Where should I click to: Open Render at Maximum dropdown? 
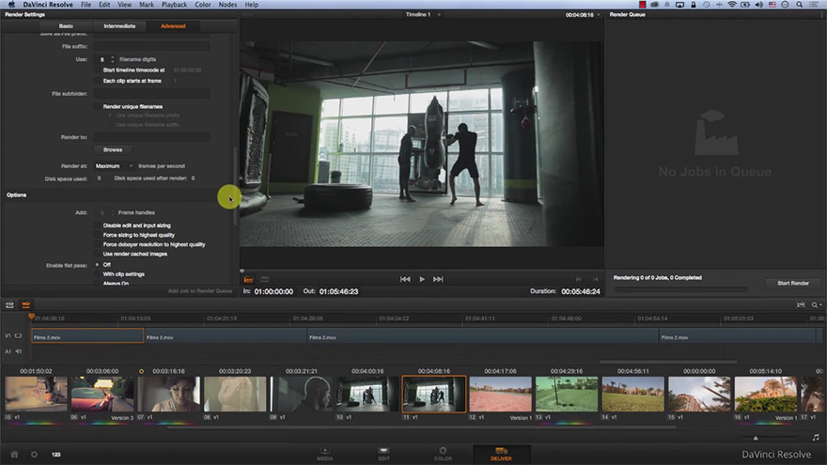(114, 166)
